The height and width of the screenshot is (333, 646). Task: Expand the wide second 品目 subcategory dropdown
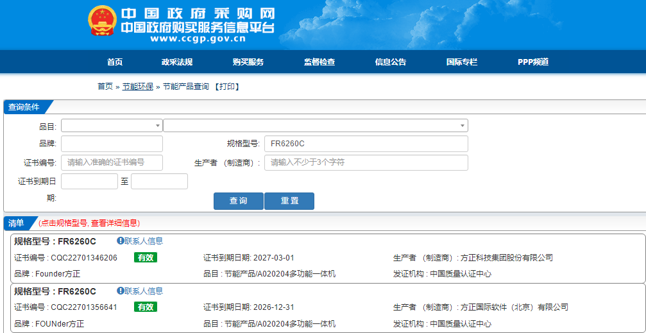[x=316, y=125]
